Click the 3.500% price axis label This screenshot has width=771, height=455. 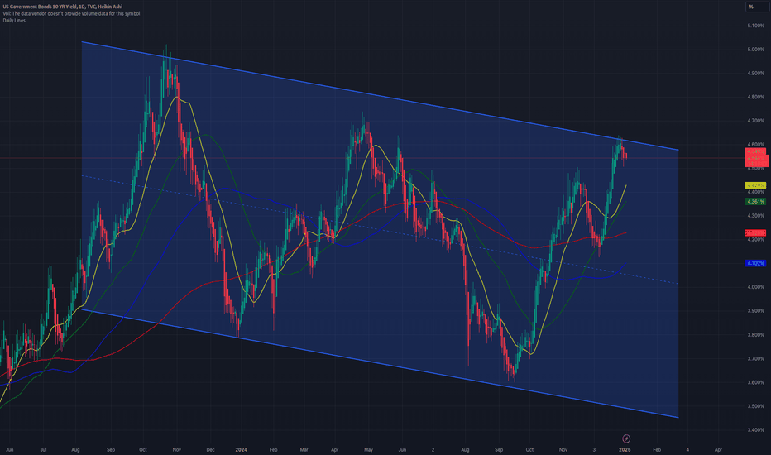pyautogui.click(x=755, y=406)
